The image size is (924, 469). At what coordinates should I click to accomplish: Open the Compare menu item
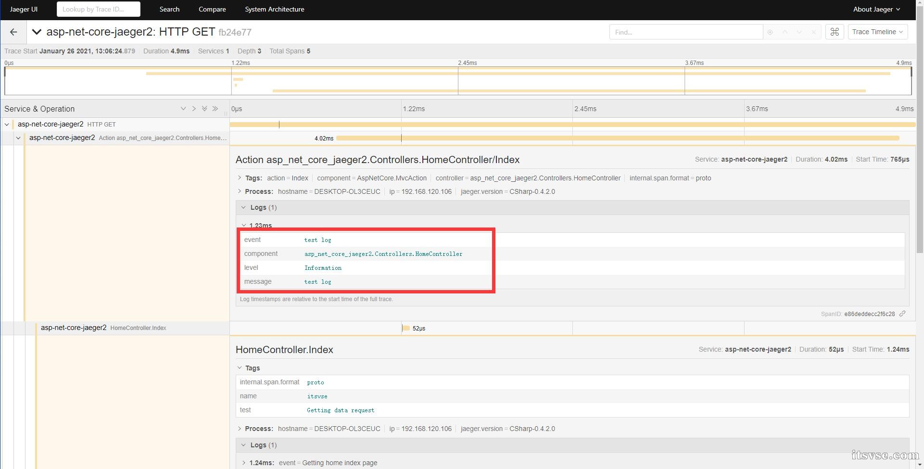point(212,9)
